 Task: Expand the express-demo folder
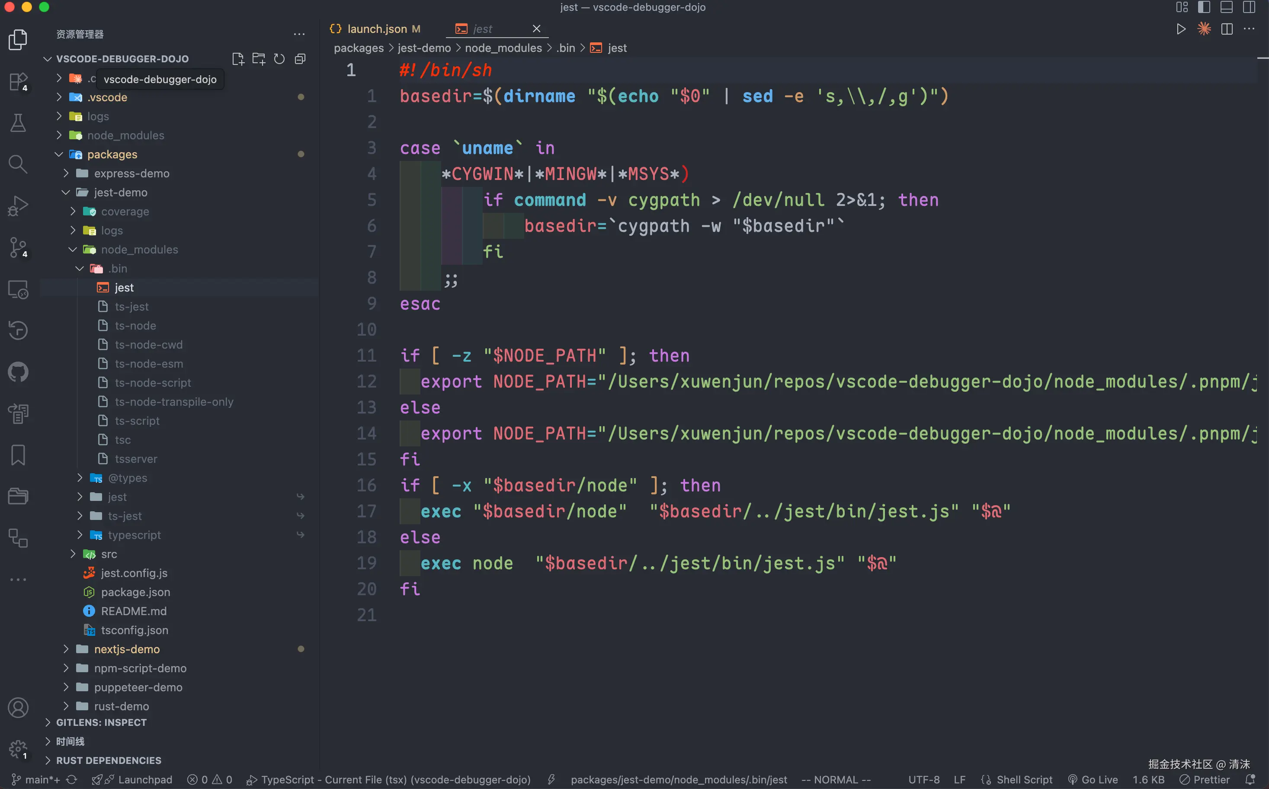pos(131,173)
